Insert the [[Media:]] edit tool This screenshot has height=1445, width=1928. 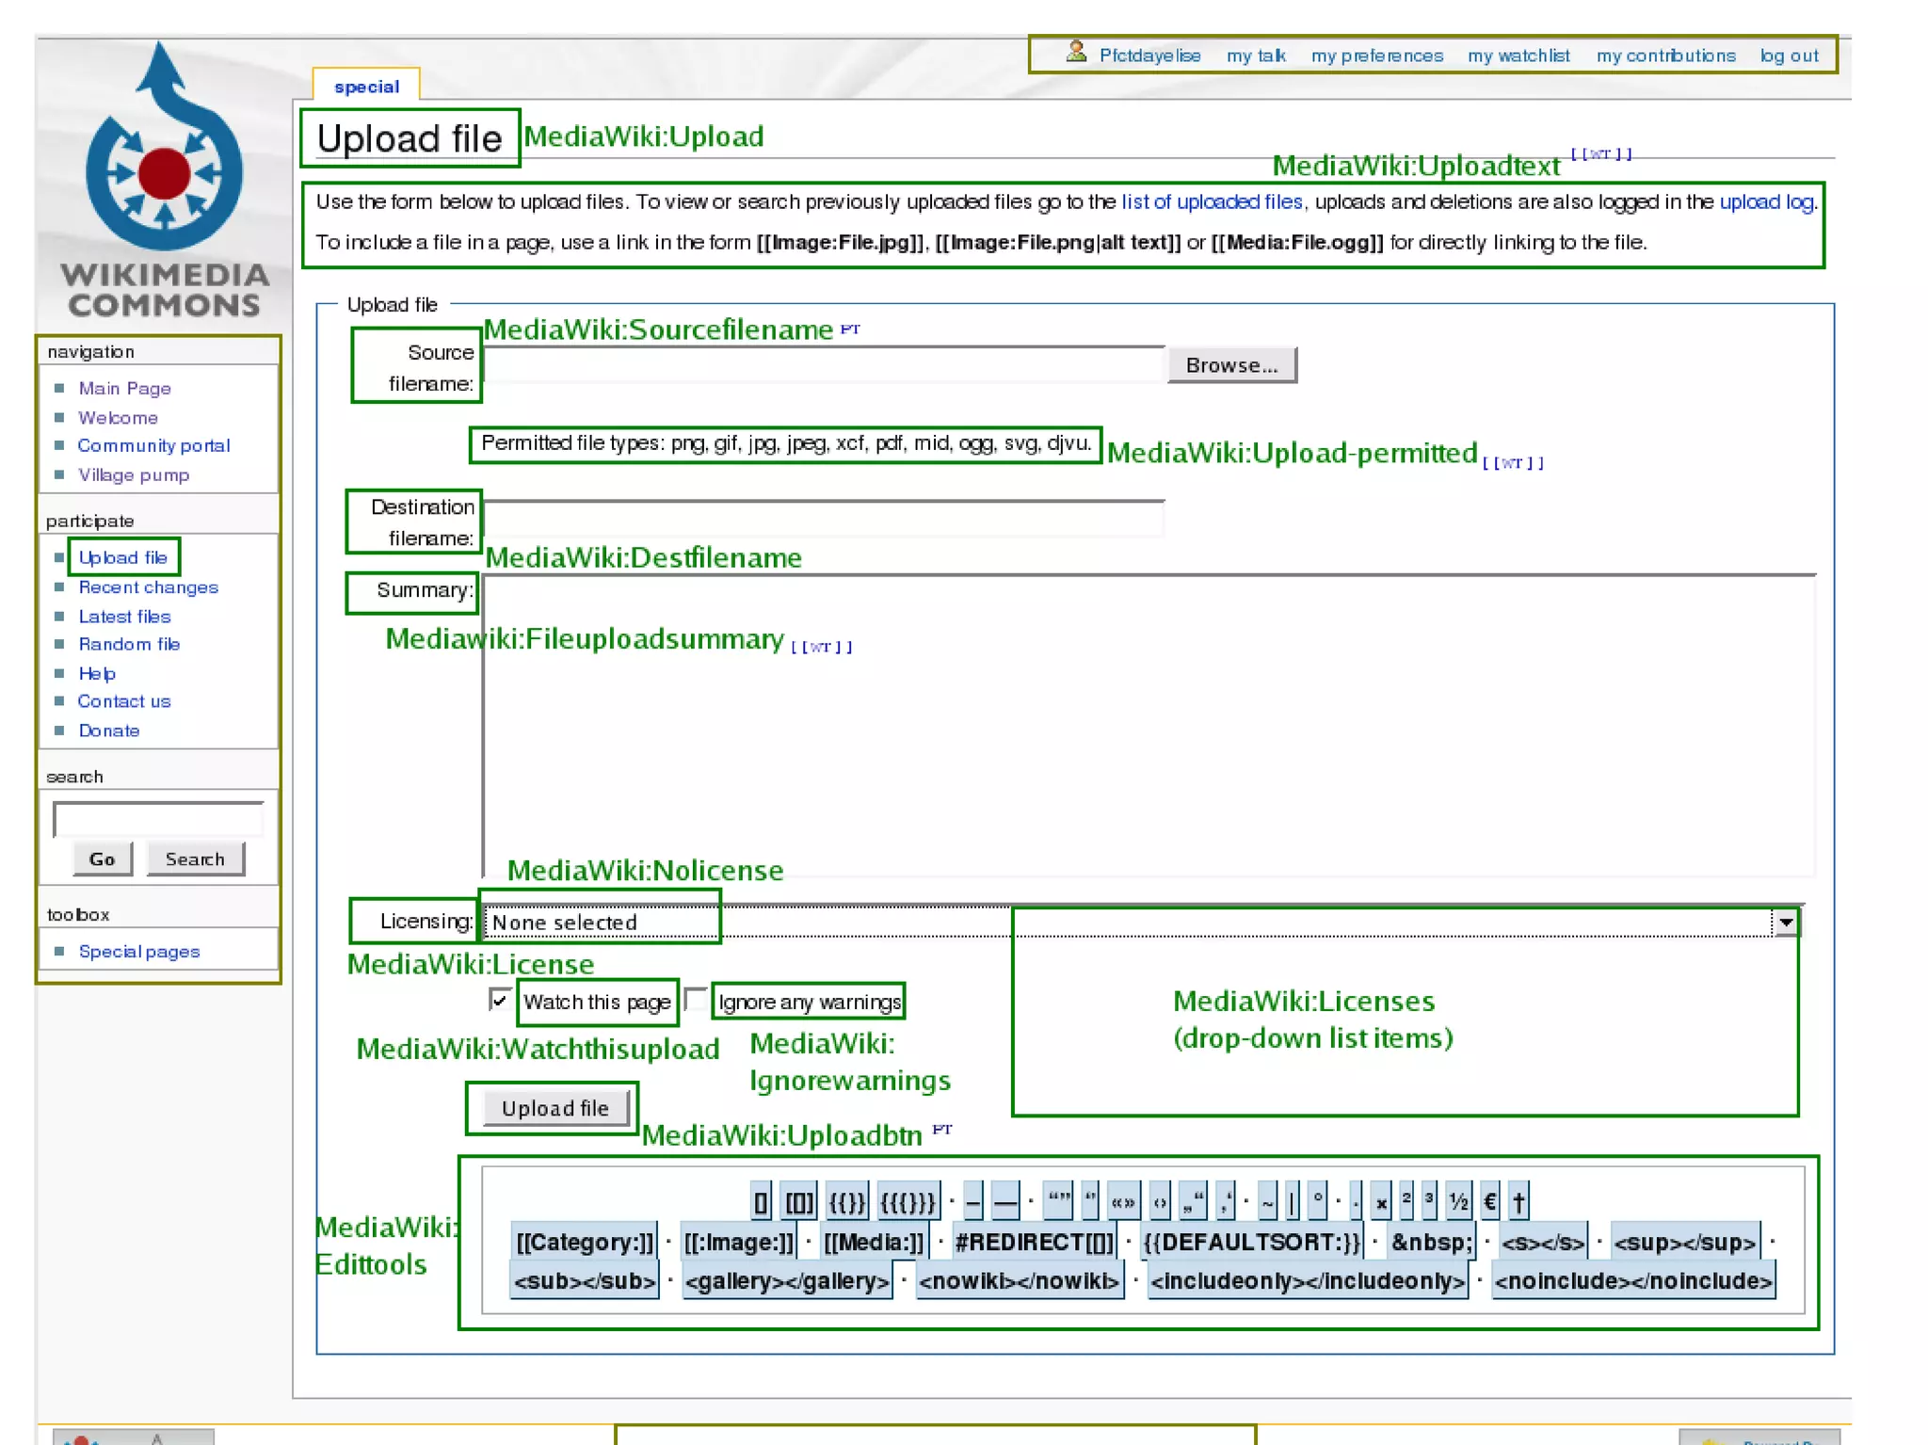pyautogui.click(x=874, y=1243)
